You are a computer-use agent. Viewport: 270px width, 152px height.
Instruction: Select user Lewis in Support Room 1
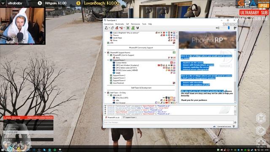pyautogui.click(x=118, y=73)
